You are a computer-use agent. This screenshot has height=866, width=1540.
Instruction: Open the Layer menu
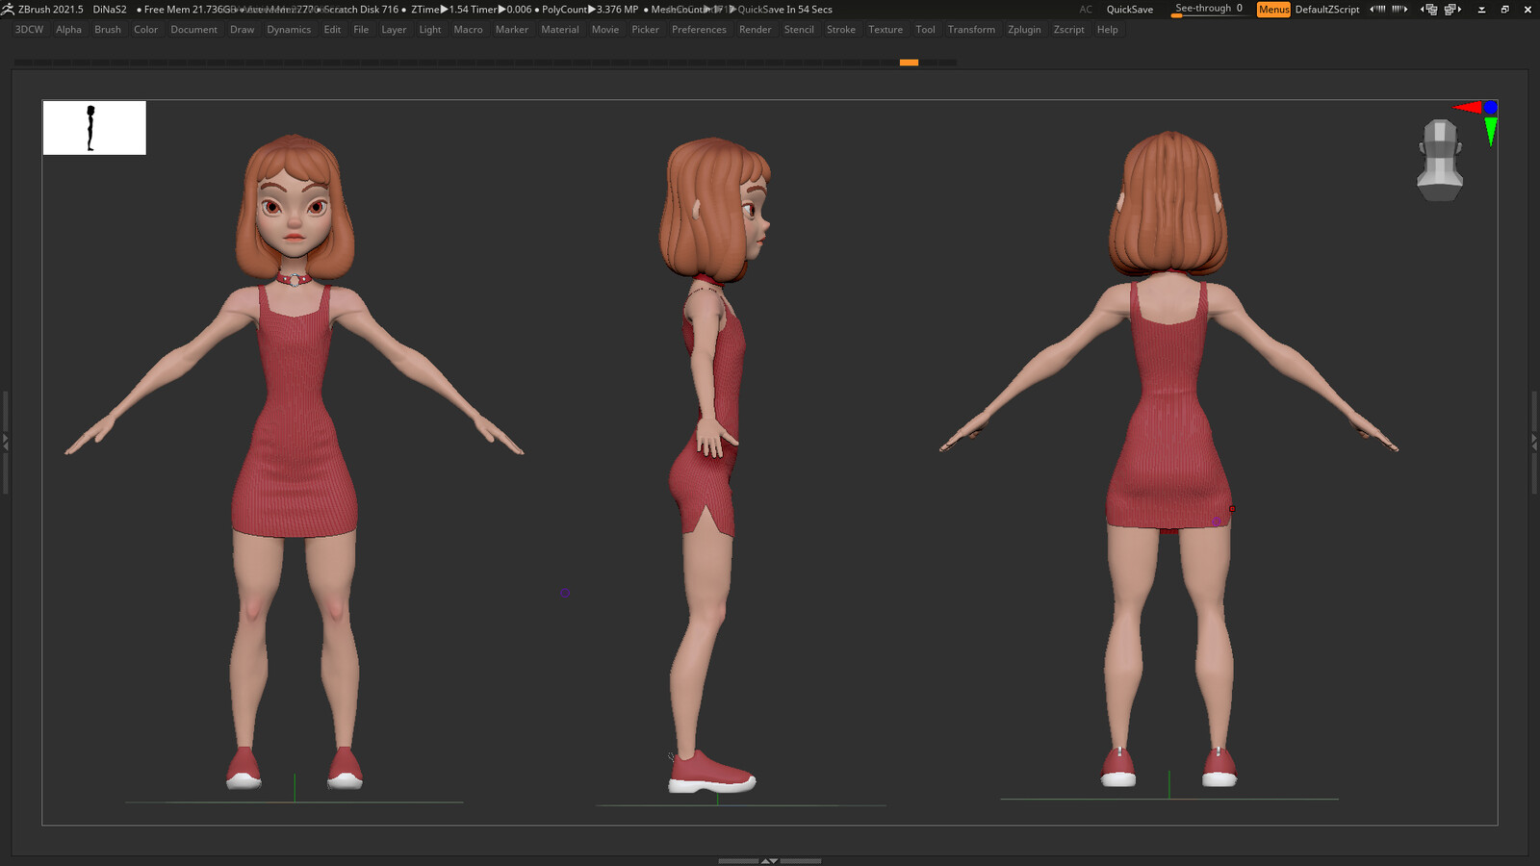click(x=394, y=30)
